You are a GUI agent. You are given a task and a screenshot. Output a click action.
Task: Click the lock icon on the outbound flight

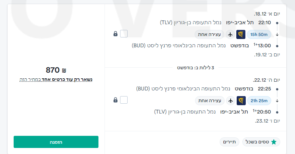click(116, 34)
